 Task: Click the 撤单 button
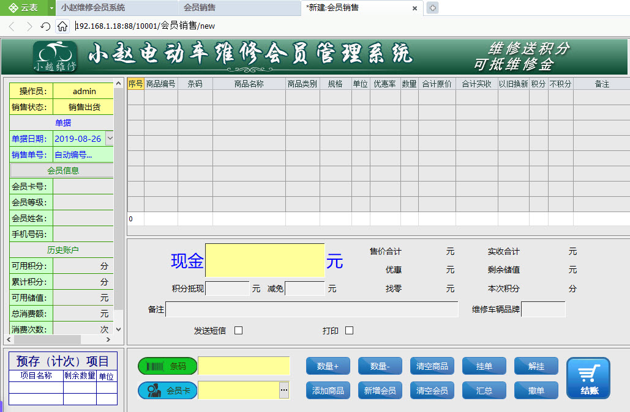[536, 391]
